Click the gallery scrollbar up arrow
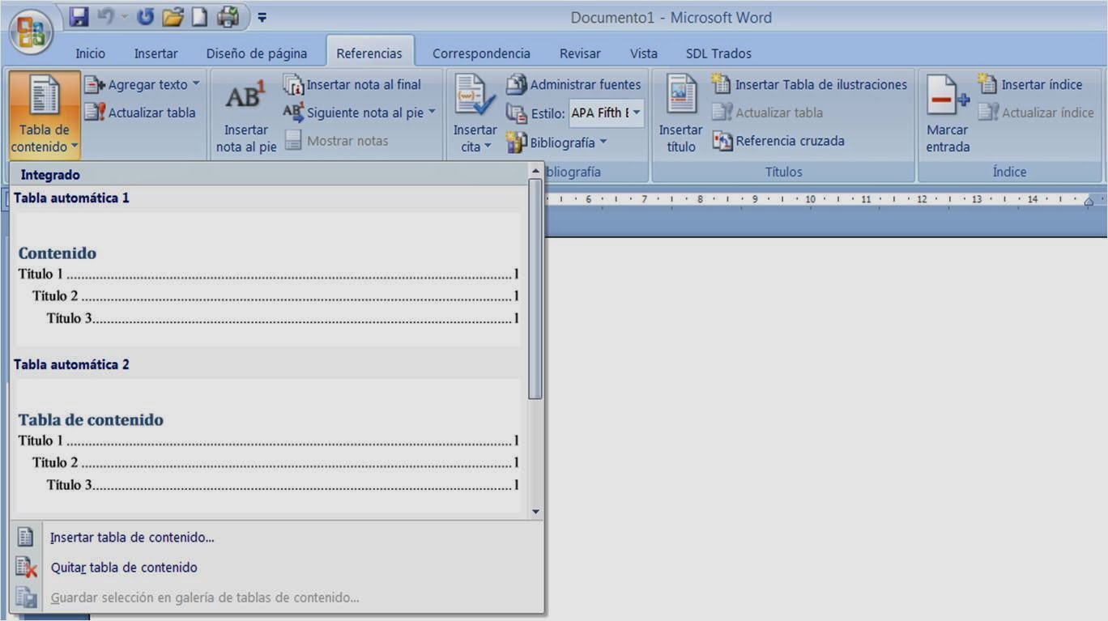The image size is (1108, 621). [x=535, y=171]
